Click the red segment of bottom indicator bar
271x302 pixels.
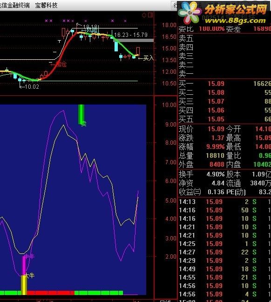pyautogui.click(x=50, y=293)
